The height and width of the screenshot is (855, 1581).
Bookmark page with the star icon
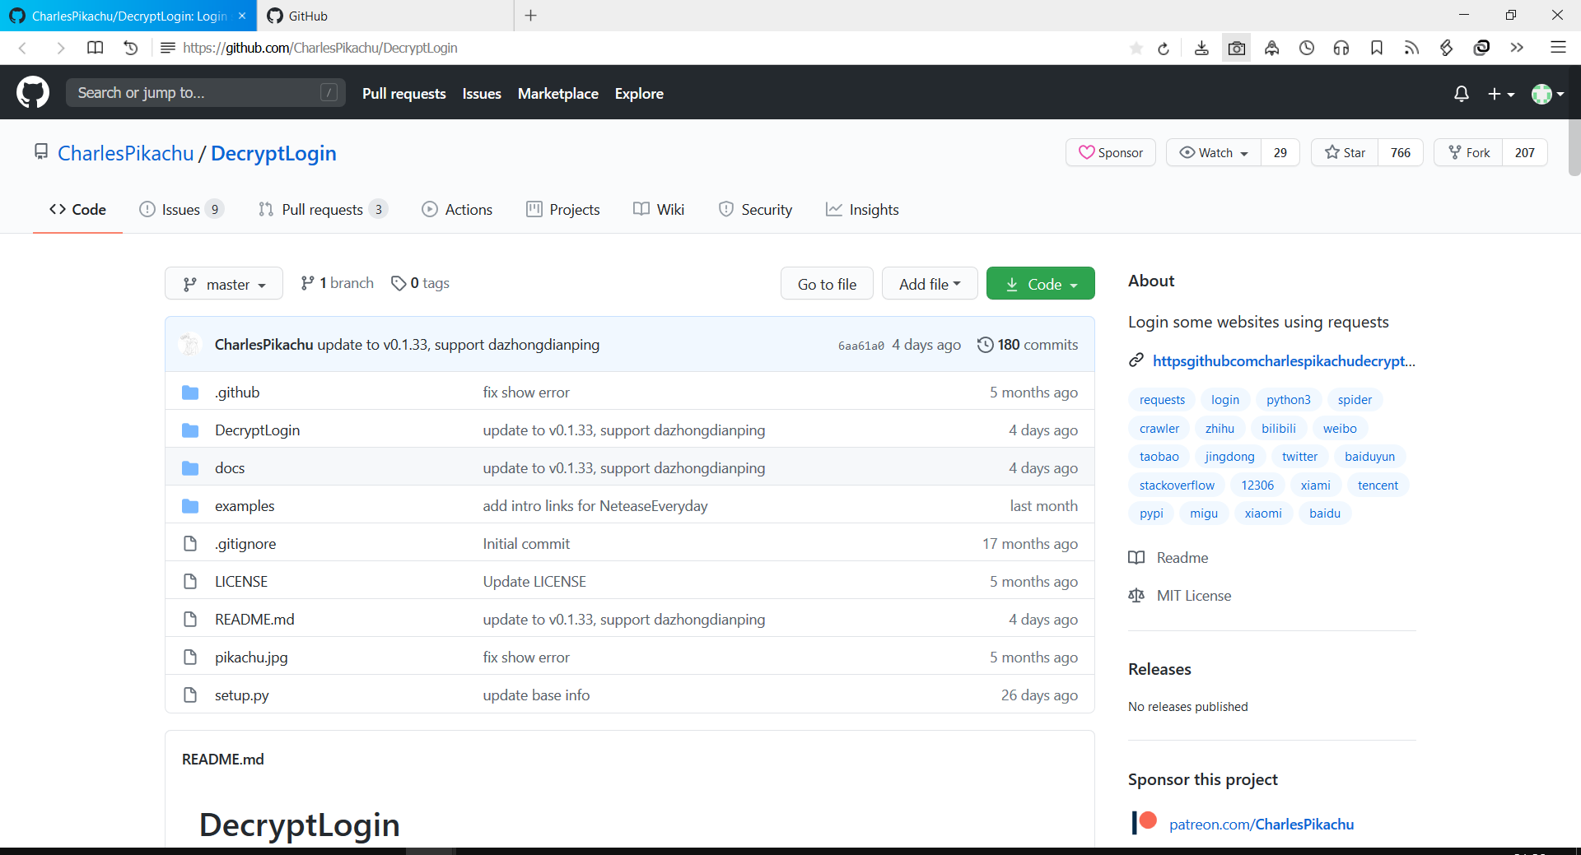[1136, 48]
